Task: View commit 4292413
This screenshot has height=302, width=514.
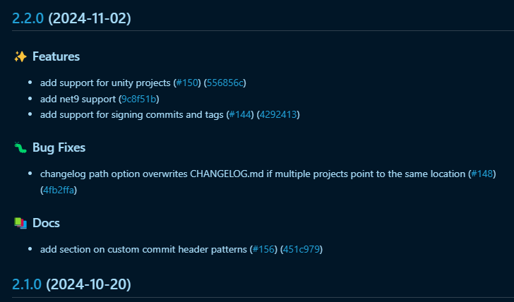Action: (278, 114)
